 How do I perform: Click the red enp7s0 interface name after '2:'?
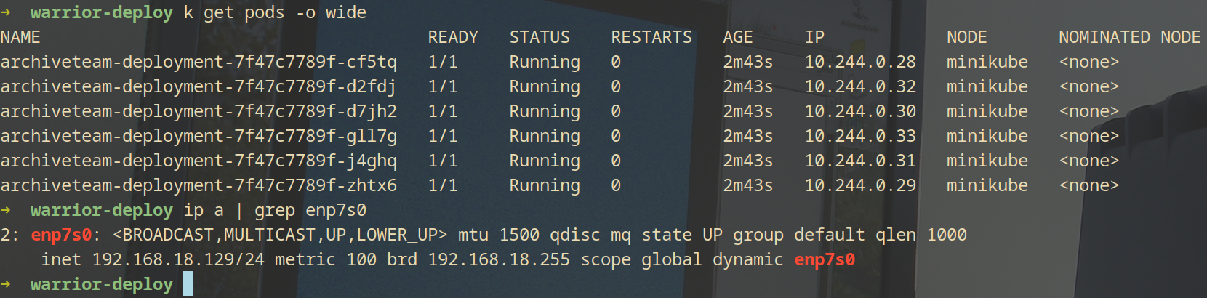[x=61, y=235]
